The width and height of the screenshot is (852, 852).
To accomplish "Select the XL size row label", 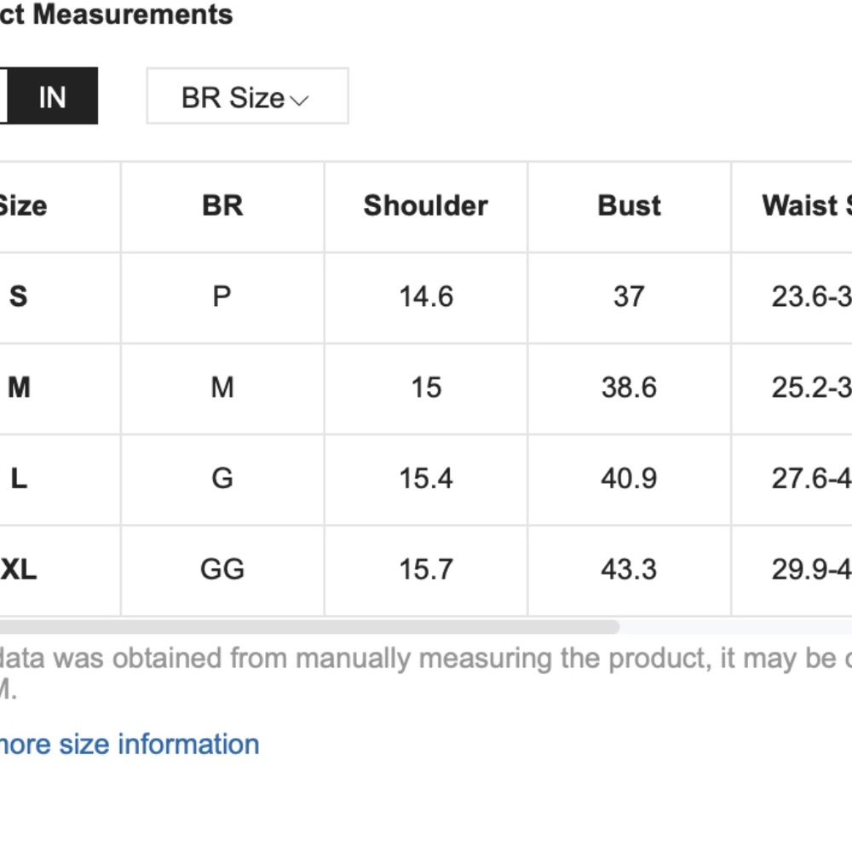I will pyautogui.click(x=19, y=569).
